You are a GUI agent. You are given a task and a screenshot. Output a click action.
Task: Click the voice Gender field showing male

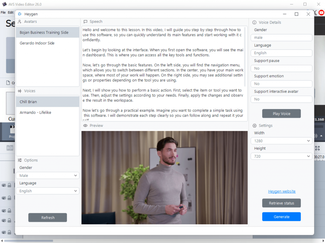pyautogui.click(x=281, y=37)
